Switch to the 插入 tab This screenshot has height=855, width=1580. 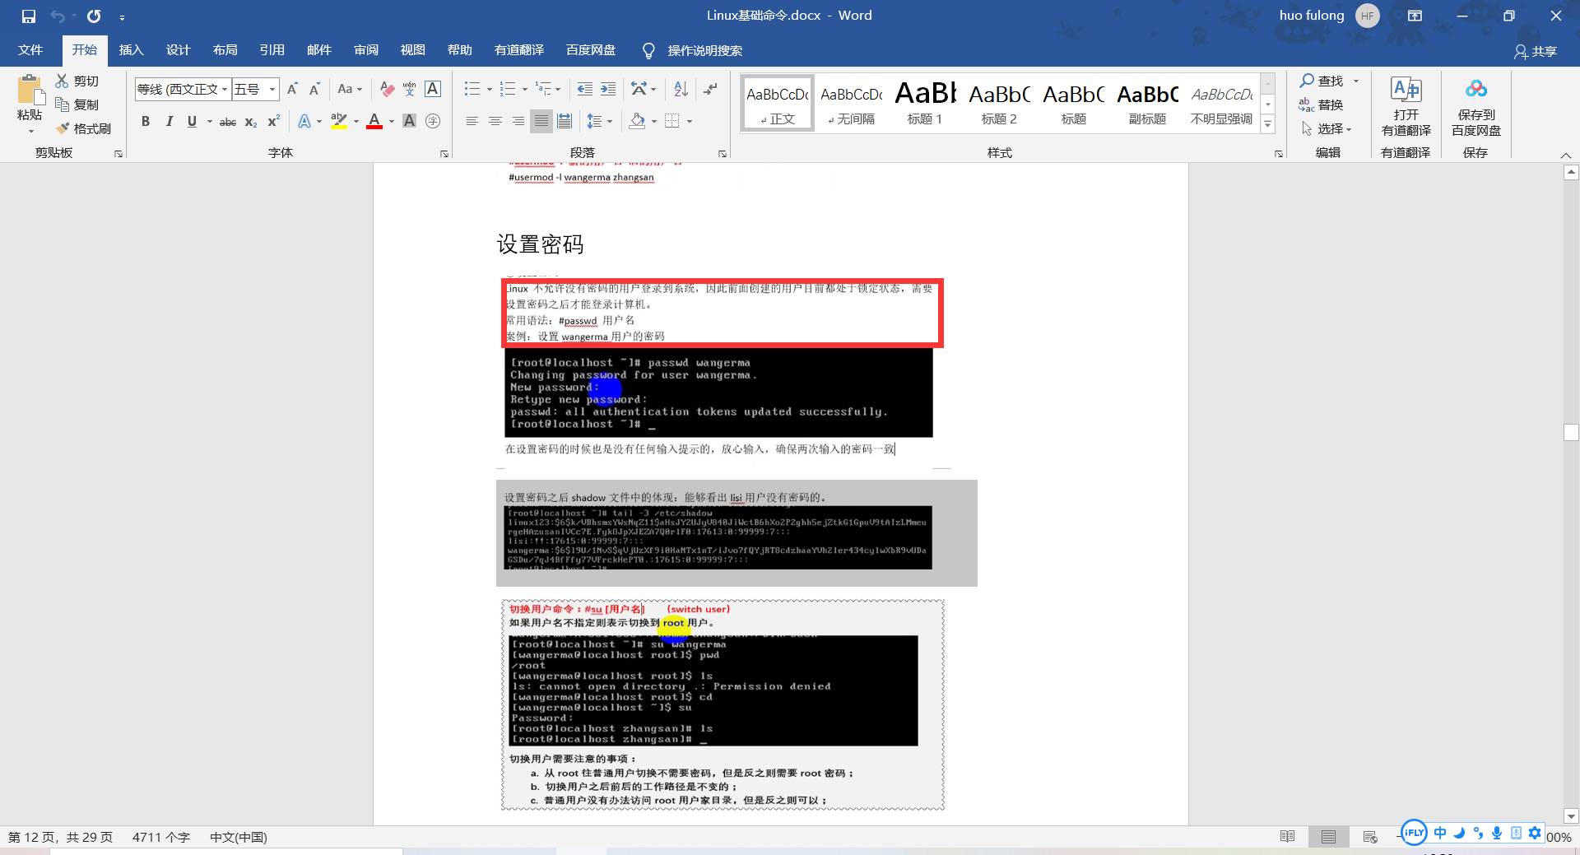[131, 50]
